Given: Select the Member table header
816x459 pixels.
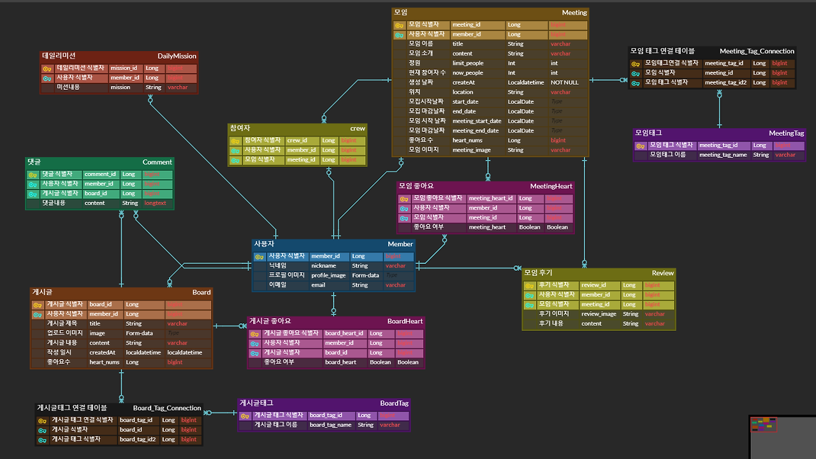Looking at the screenshot, I should (400, 244).
